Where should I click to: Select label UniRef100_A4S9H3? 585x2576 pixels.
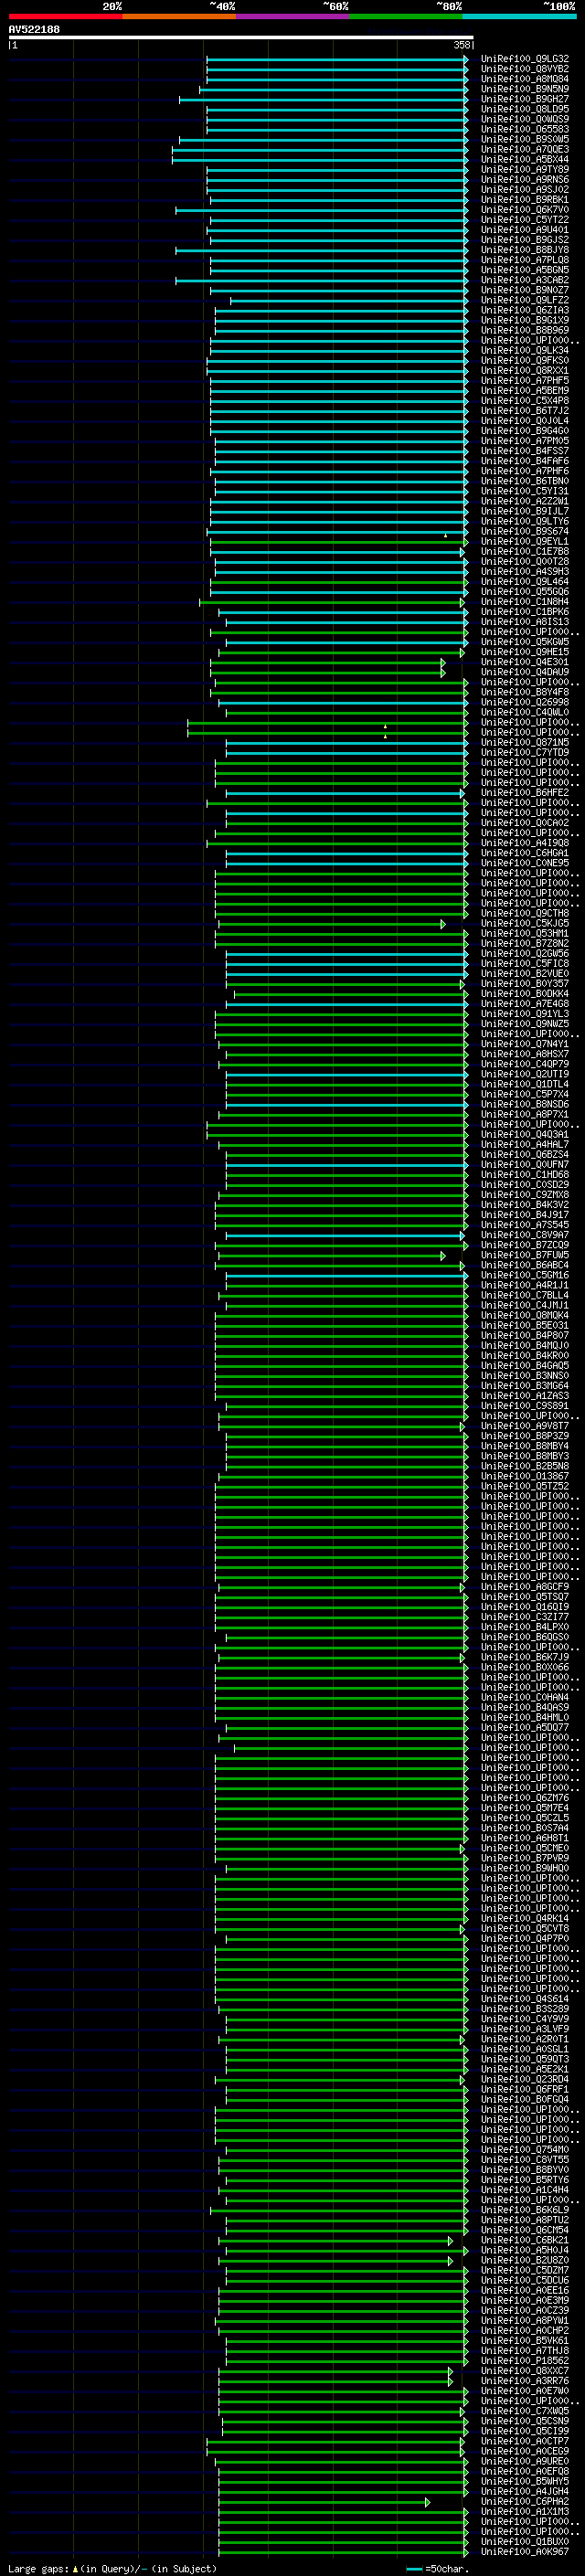coord(525,571)
